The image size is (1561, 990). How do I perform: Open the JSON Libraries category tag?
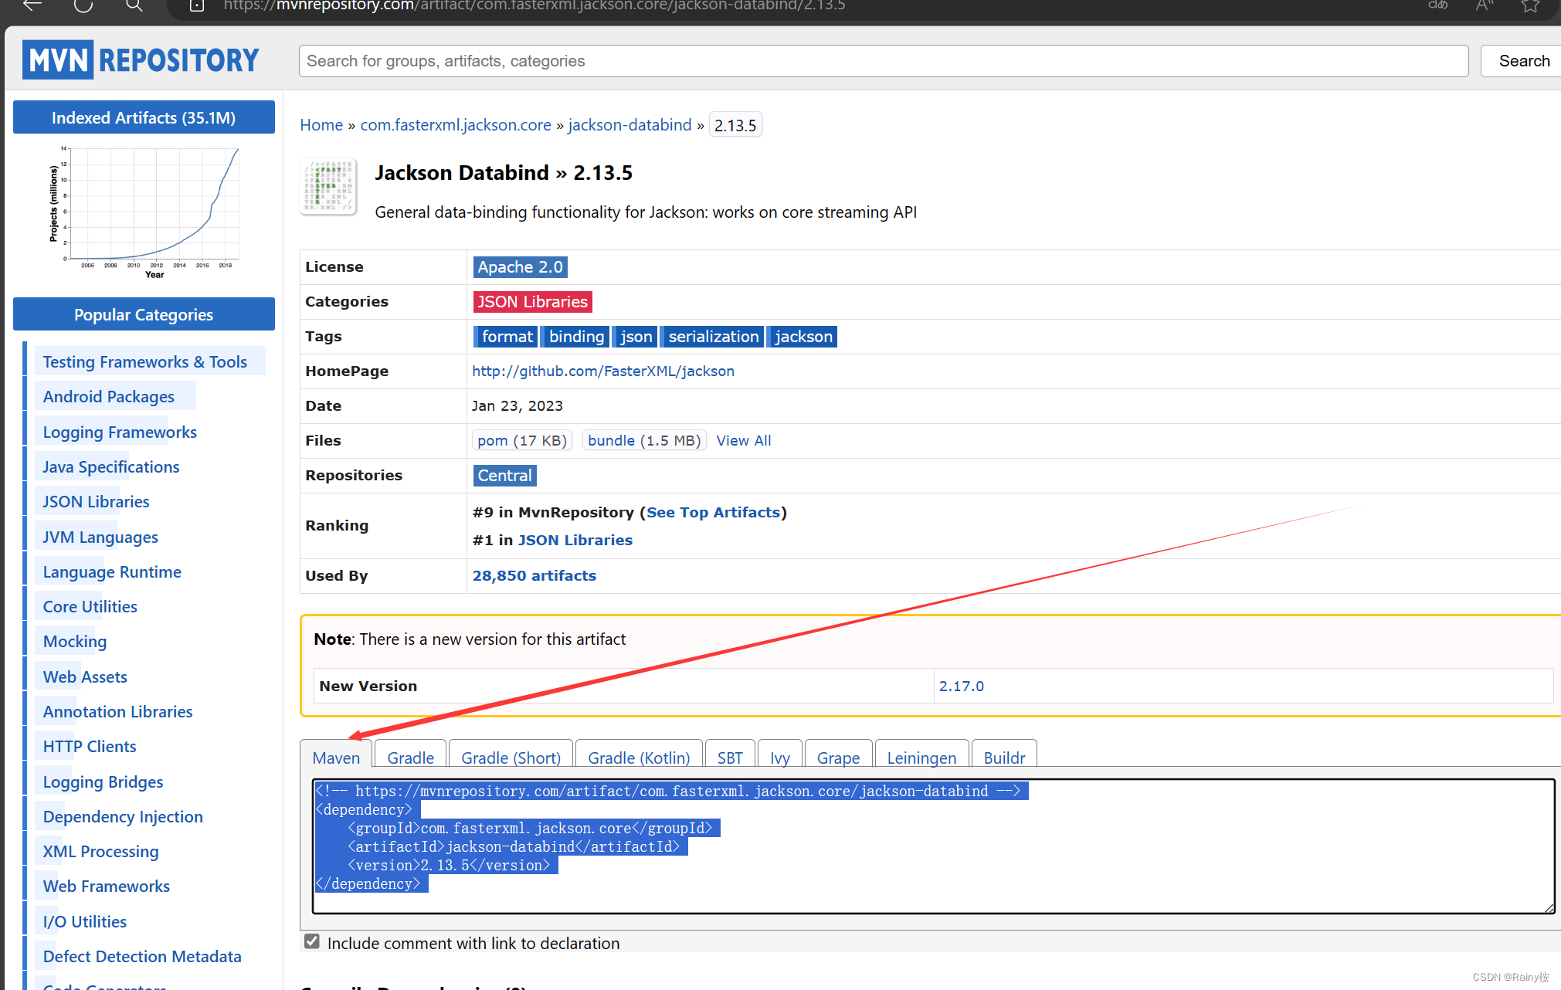point(532,302)
